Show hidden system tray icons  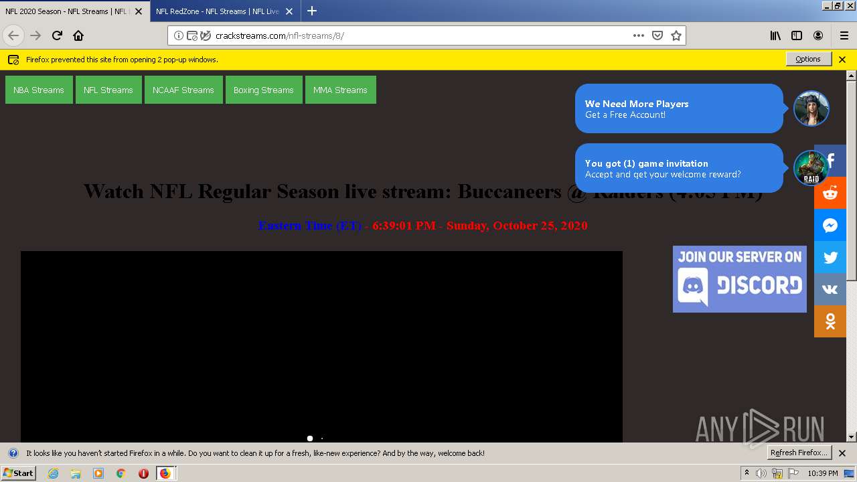pos(747,473)
